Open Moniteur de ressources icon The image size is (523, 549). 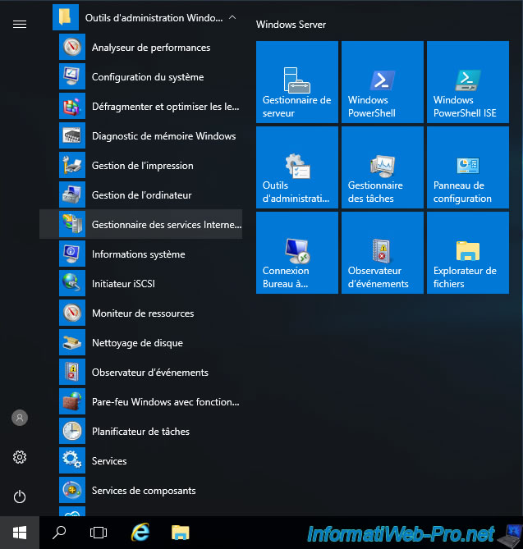coord(72,313)
